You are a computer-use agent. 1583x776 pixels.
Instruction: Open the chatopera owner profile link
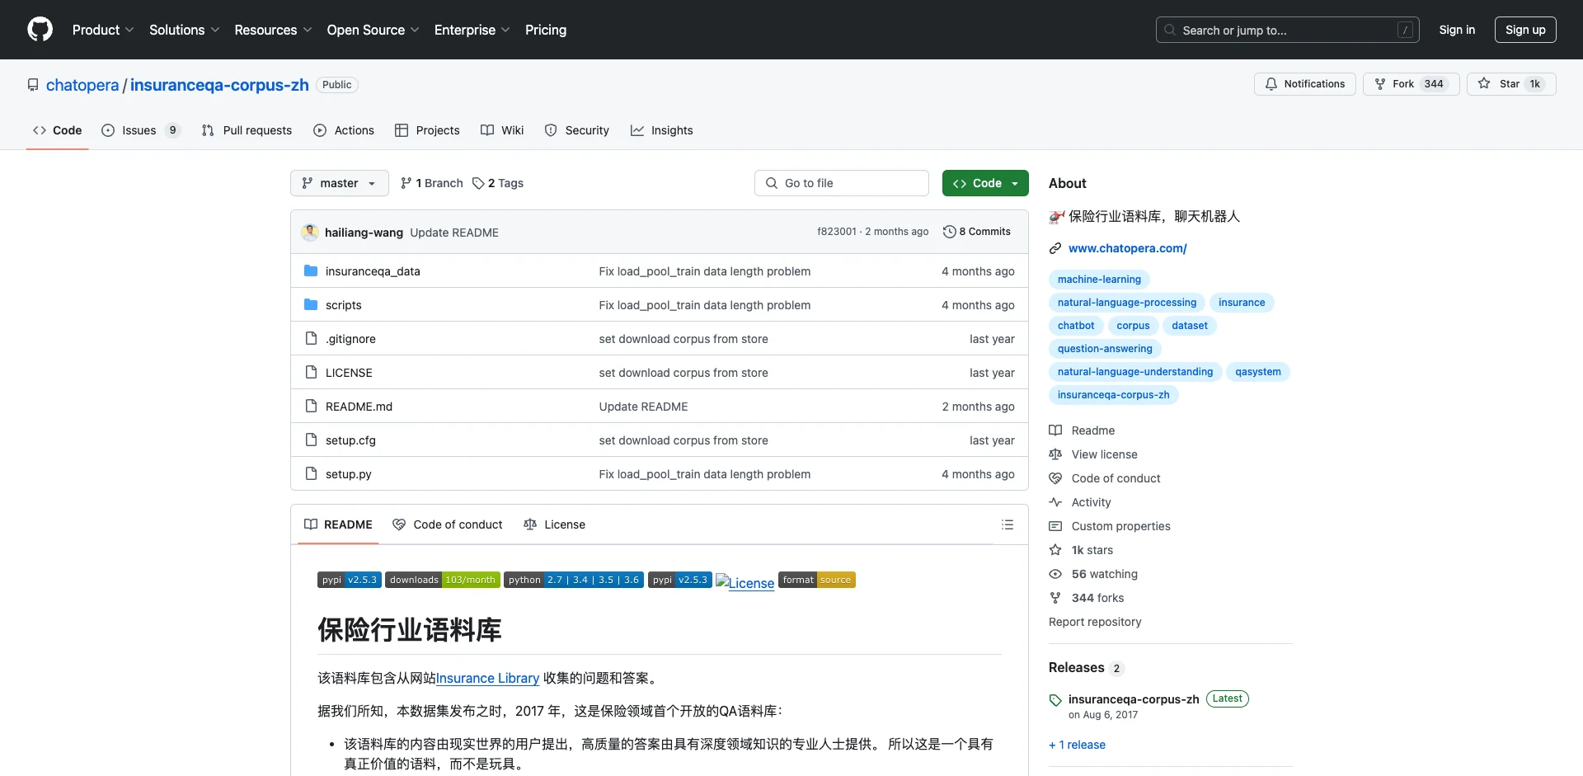[x=82, y=85]
